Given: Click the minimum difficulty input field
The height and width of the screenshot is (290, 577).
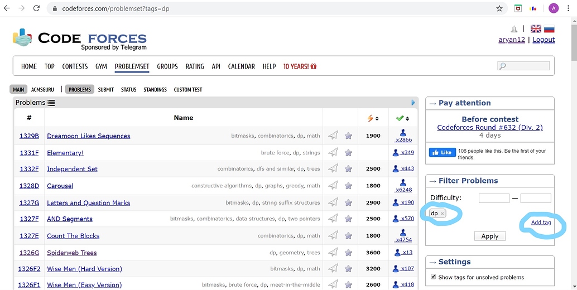Looking at the screenshot, I should coord(494,199).
